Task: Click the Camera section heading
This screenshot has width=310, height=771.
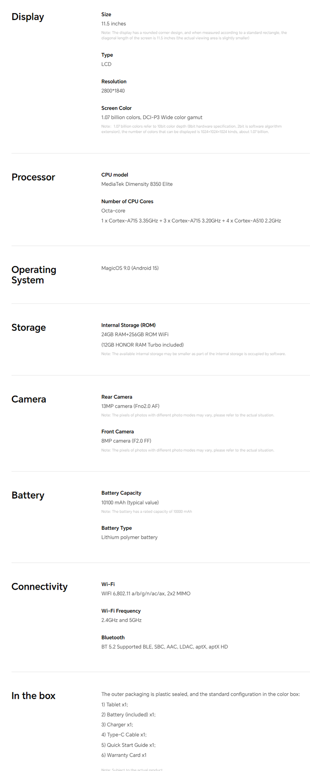Action: (x=29, y=399)
